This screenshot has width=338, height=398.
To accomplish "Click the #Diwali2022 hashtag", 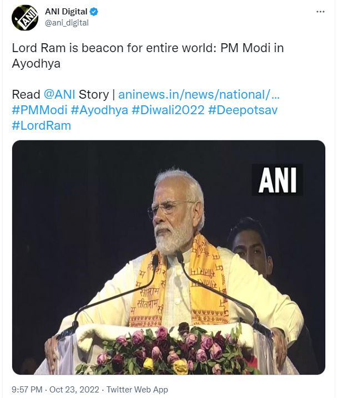I will (x=168, y=110).
